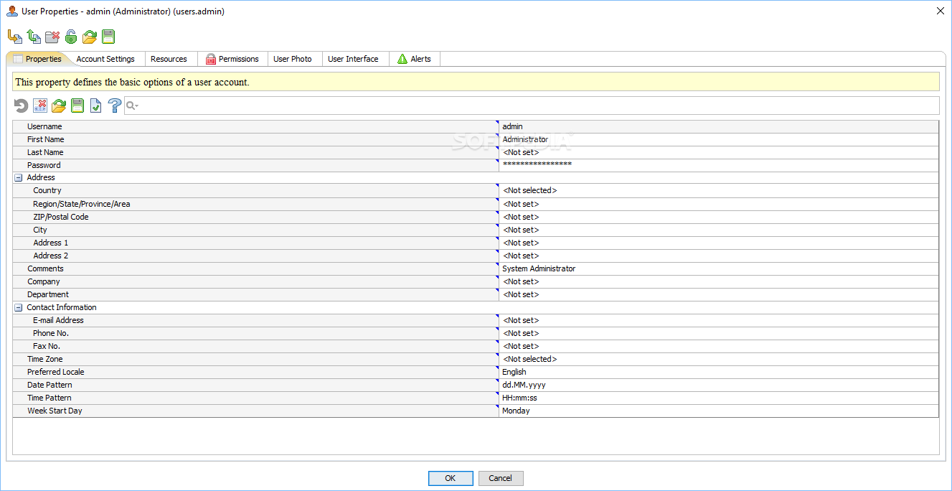Click the OK button
The image size is (952, 491).
click(451, 478)
